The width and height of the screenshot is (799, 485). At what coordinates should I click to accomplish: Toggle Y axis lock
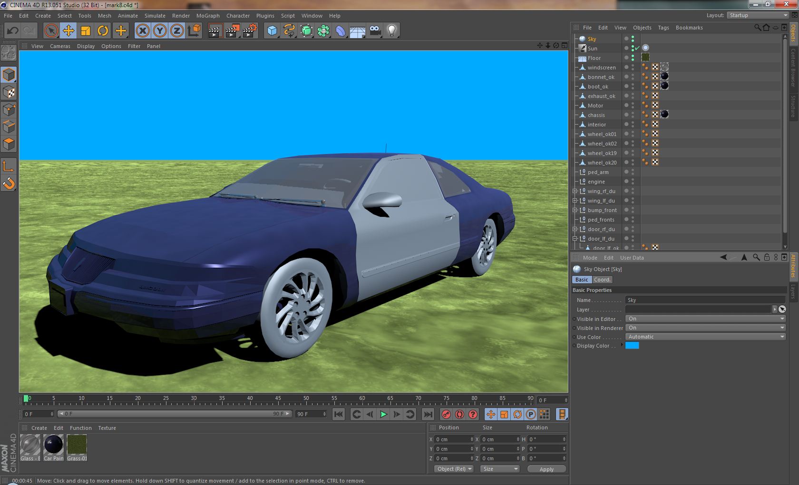[x=160, y=31]
